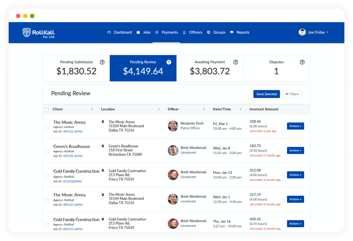Click the Filters button with slider icon
This screenshot has height=241, width=353.
click(292, 94)
